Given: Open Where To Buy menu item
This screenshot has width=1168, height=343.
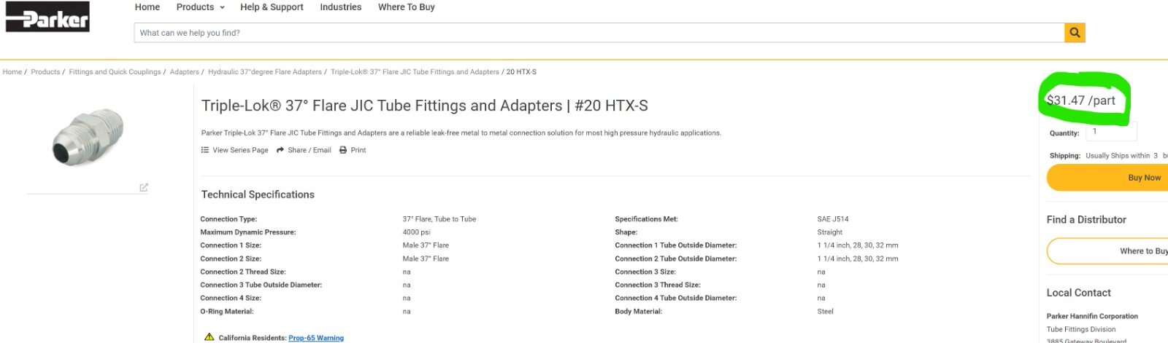Looking at the screenshot, I should [x=407, y=7].
